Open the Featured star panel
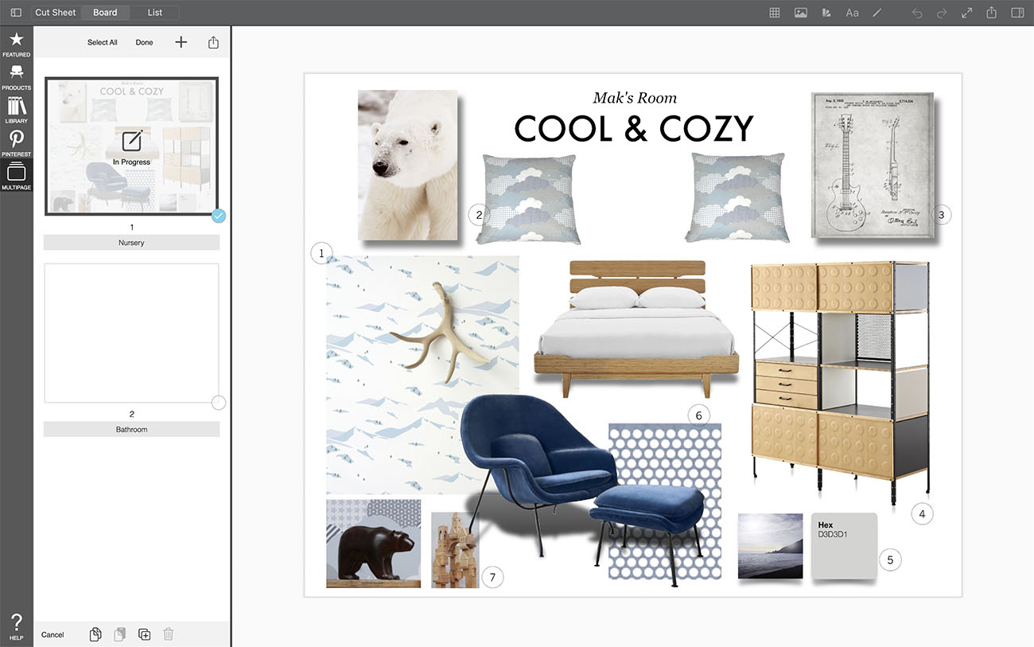The height and width of the screenshot is (647, 1034). (16, 43)
